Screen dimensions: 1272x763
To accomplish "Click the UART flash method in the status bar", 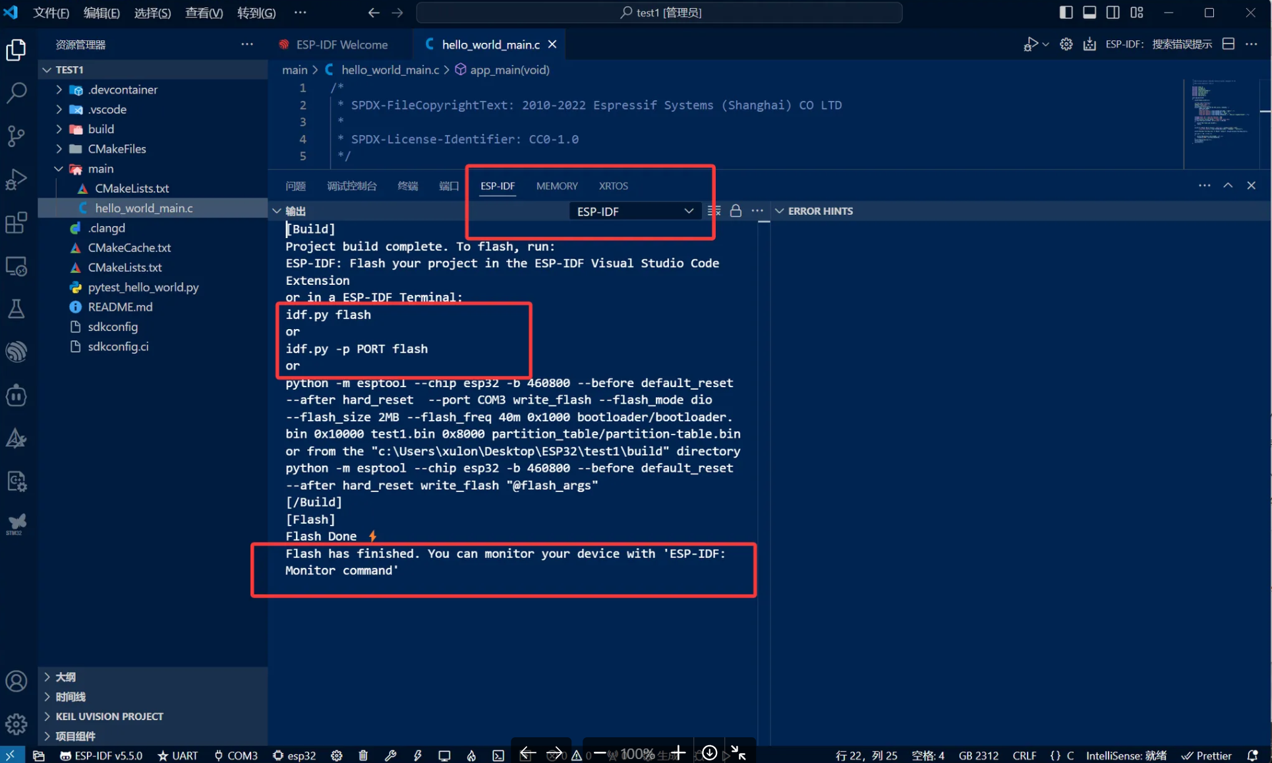I will coord(177,755).
